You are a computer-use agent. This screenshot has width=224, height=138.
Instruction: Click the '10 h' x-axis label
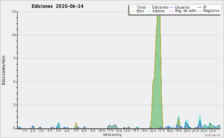point(102,131)
